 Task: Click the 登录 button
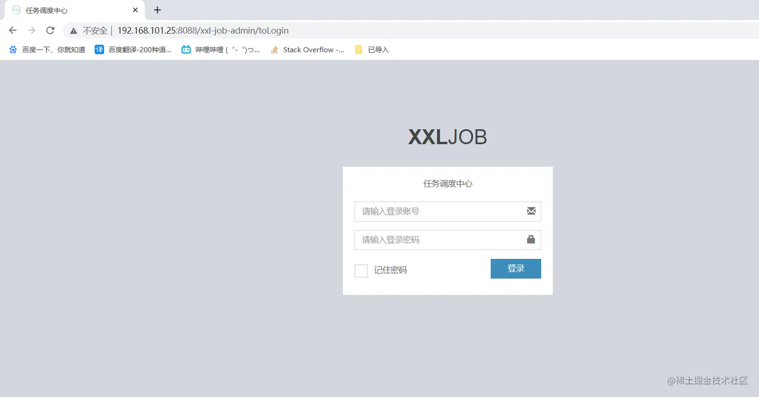tap(516, 269)
